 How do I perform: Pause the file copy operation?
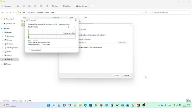tap(69, 27)
